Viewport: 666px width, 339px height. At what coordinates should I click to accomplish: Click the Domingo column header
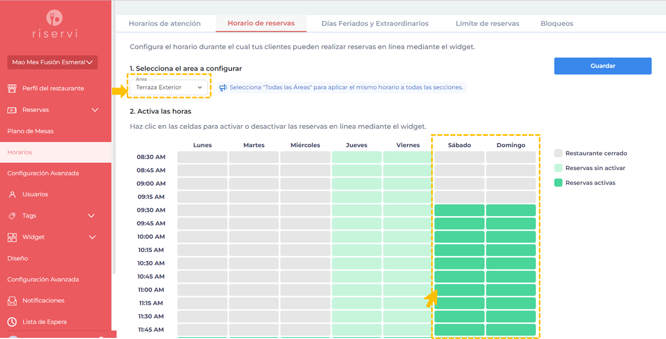[511, 145]
